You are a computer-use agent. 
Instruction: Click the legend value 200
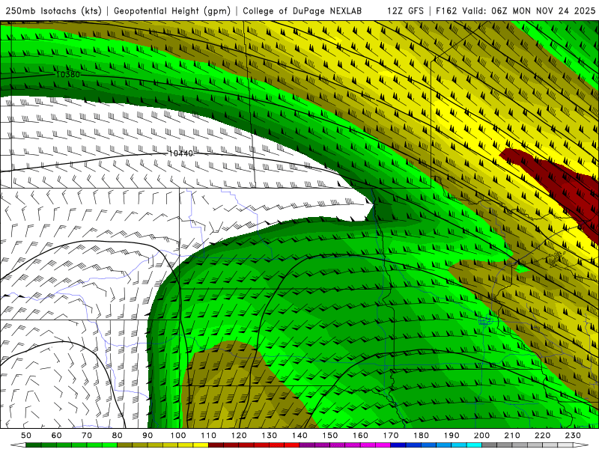(x=482, y=436)
